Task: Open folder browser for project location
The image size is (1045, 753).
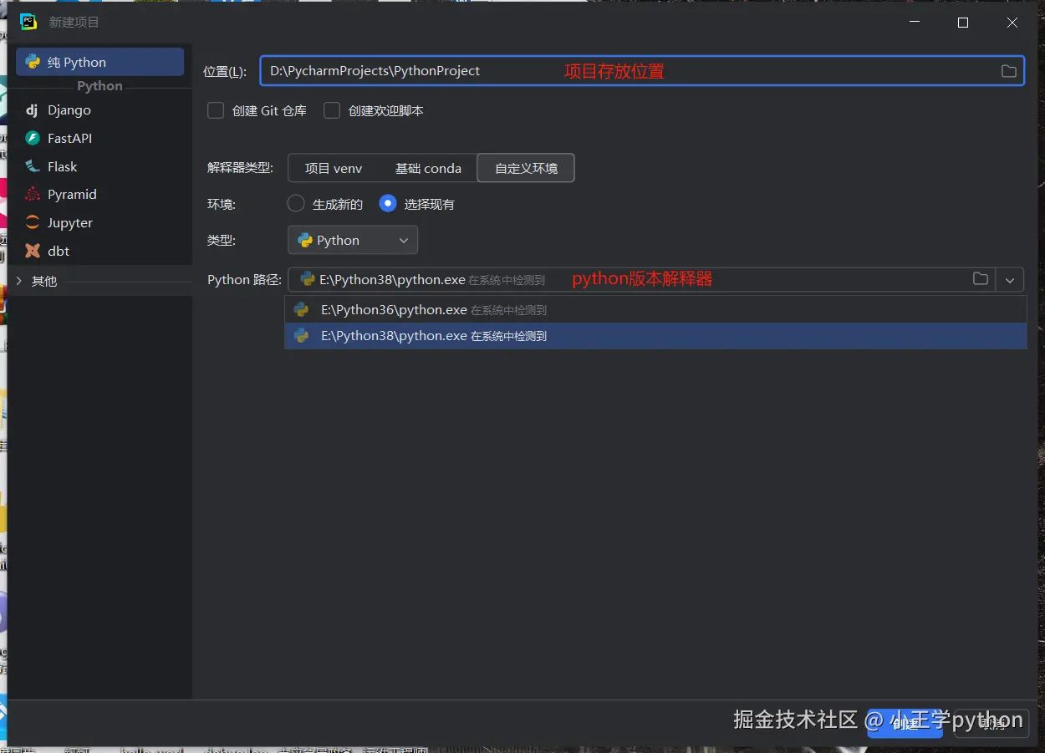Action: 1009,71
